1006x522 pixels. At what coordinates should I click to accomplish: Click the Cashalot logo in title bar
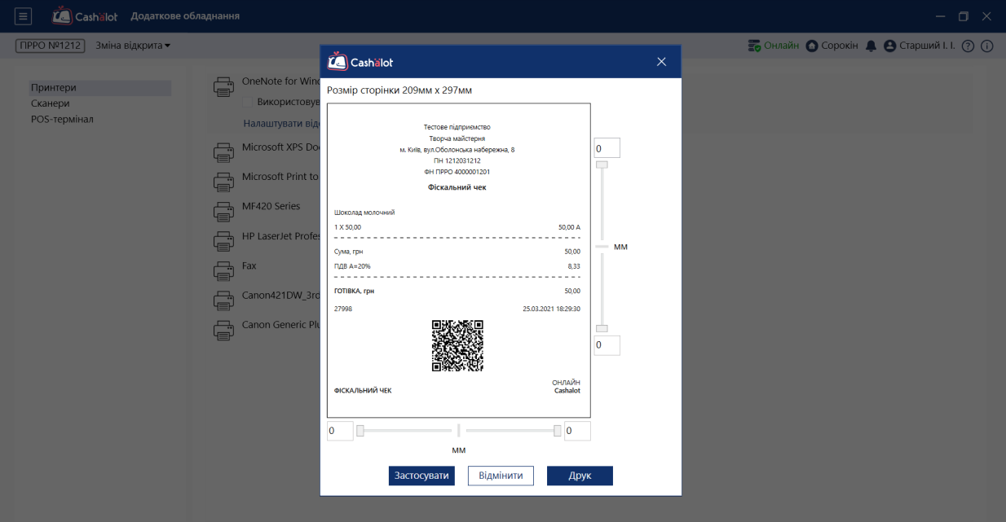(x=85, y=16)
